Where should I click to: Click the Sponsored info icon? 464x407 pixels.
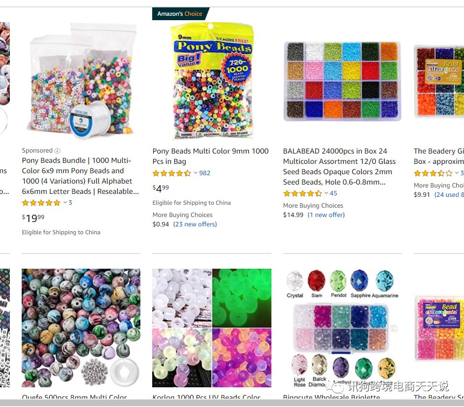point(58,151)
